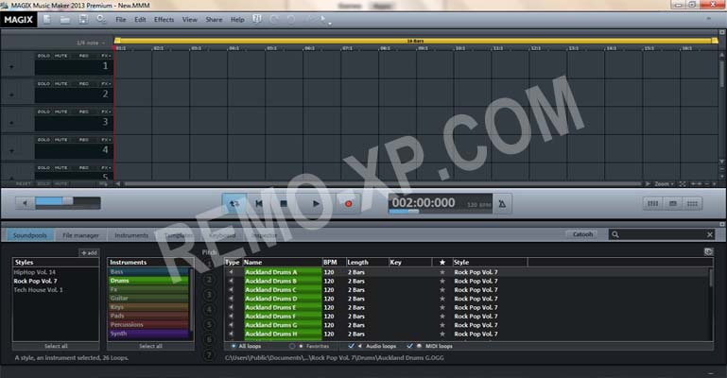Open FX dropdown on track 2
727x378 pixels.
point(106,84)
